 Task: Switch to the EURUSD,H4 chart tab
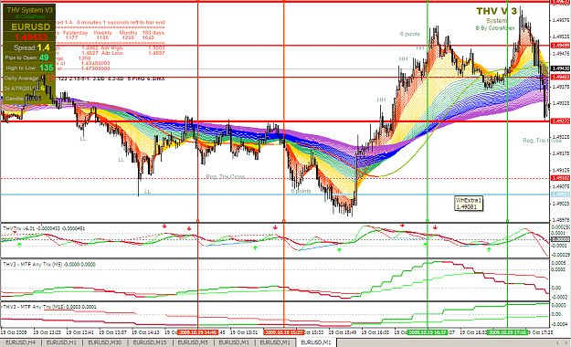click(21, 342)
